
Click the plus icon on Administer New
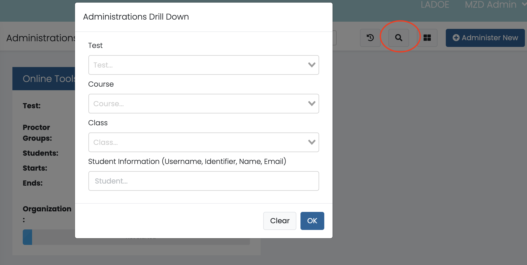[456, 38]
